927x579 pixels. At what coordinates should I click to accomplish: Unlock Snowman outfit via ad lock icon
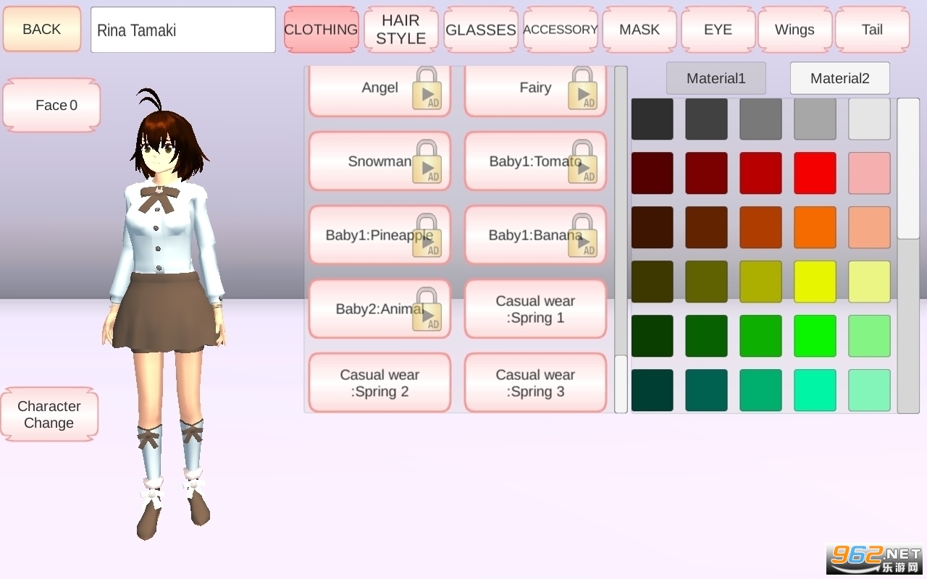(427, 161)
